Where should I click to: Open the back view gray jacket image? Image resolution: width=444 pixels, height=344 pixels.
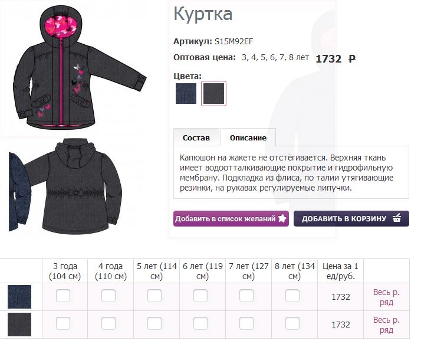[x=74, y=186]
